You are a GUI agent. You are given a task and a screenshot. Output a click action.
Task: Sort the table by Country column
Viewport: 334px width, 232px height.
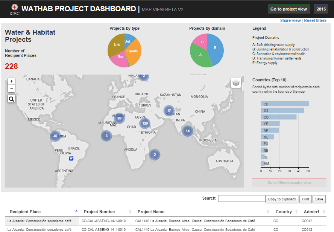click(284, 212)
